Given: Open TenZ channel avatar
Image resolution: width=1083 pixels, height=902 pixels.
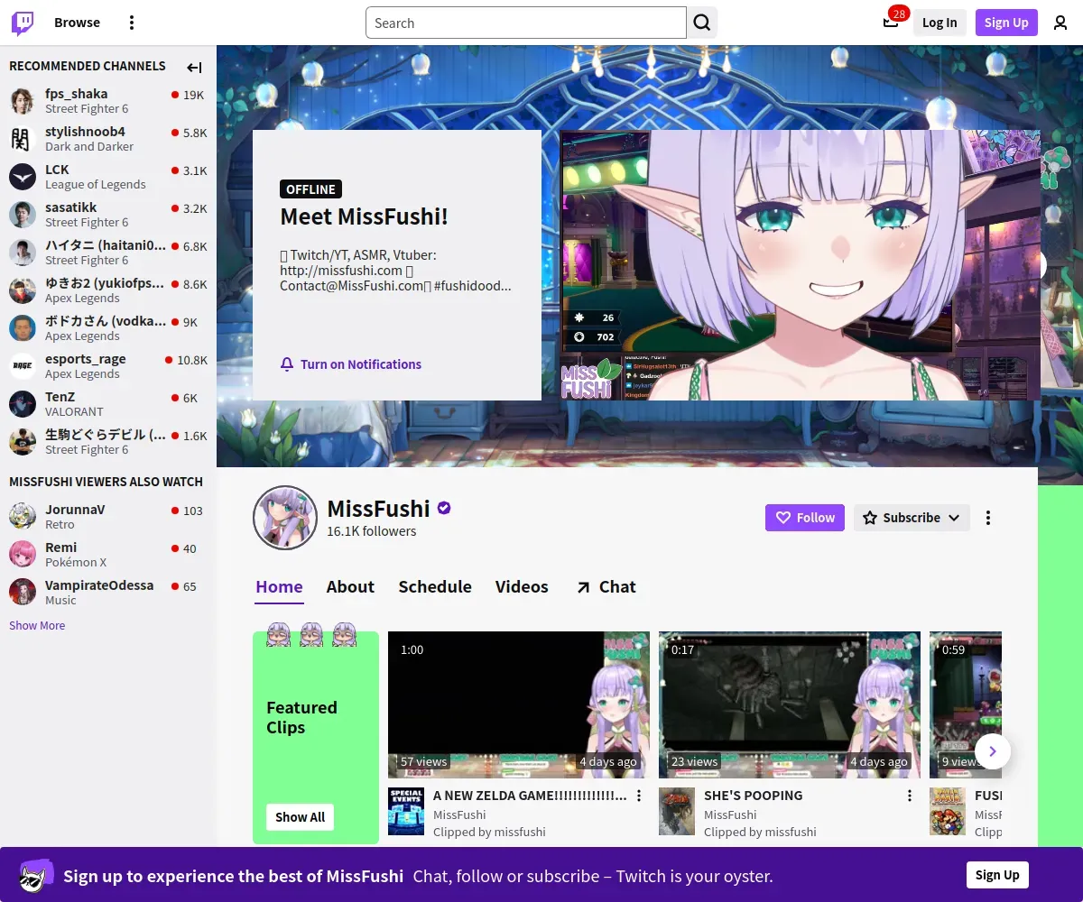Looking at the screenshot, I should coord(23,404).
